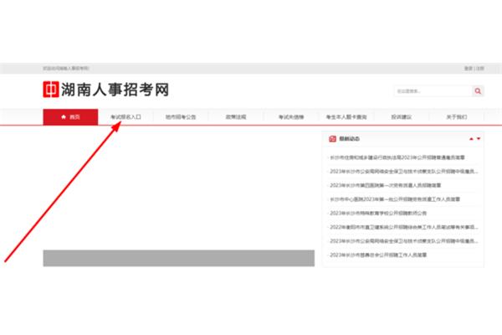Click the 登录 link in top bar

coord(469,69)
